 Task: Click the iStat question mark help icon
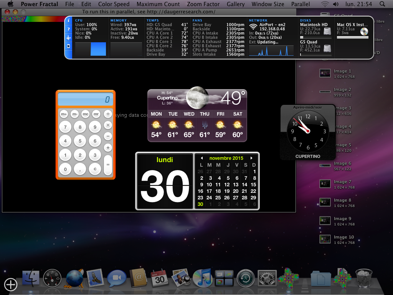point(68,29)
